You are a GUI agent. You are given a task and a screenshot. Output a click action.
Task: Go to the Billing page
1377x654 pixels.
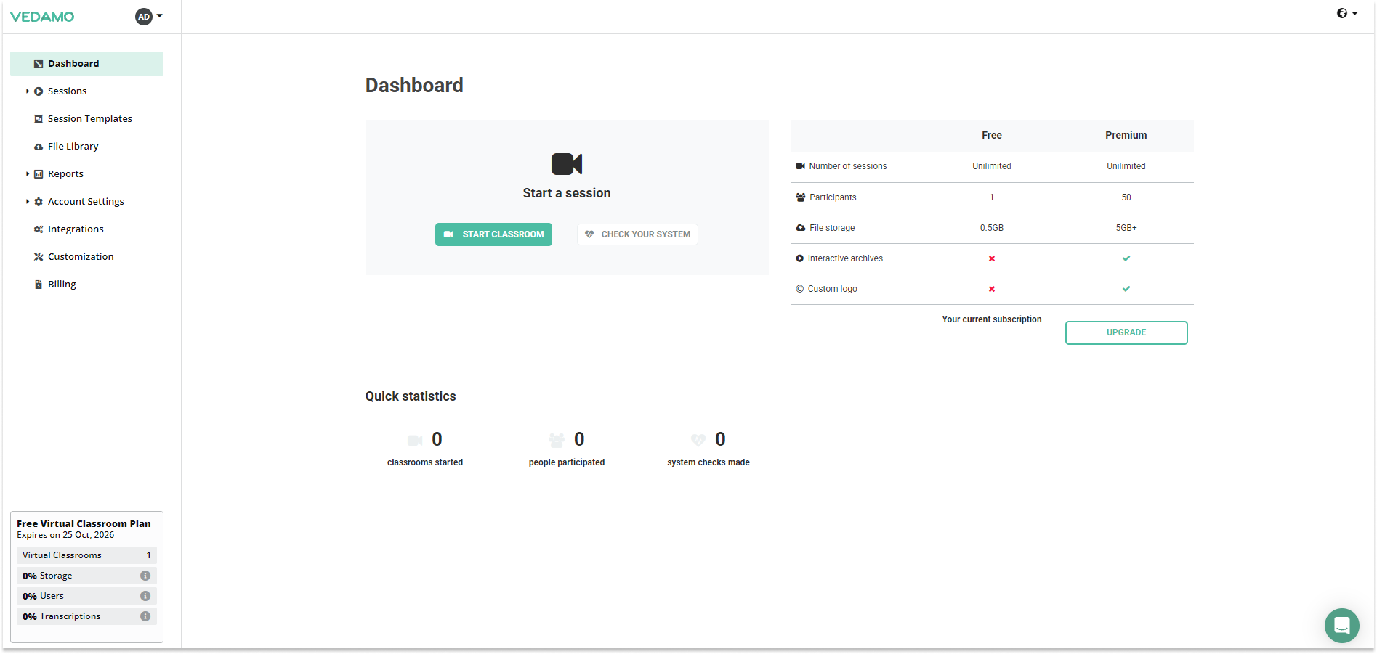click(x=62, y=285)
